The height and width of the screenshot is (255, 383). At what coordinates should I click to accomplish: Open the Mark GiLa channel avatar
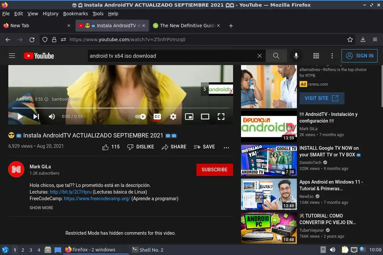point(16,169)
